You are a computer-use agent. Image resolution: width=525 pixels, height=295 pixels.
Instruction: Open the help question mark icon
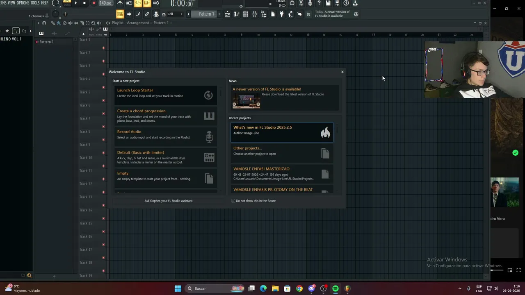coord(319,3)
